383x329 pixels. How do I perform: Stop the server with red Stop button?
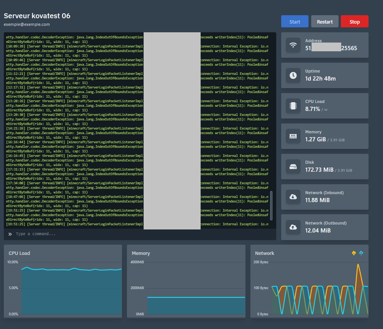tap(354, 22)
